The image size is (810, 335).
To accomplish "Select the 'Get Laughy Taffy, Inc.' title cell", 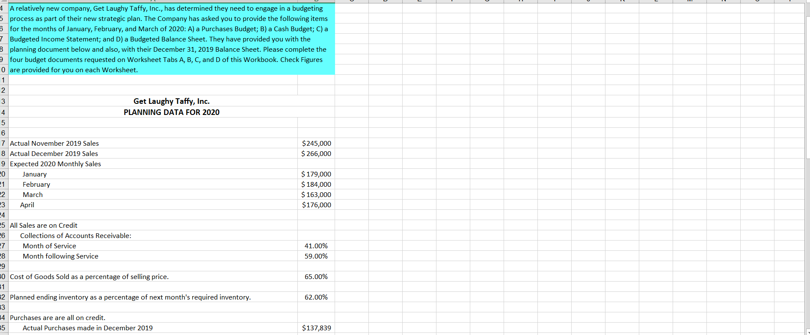I will click(172, 101).
